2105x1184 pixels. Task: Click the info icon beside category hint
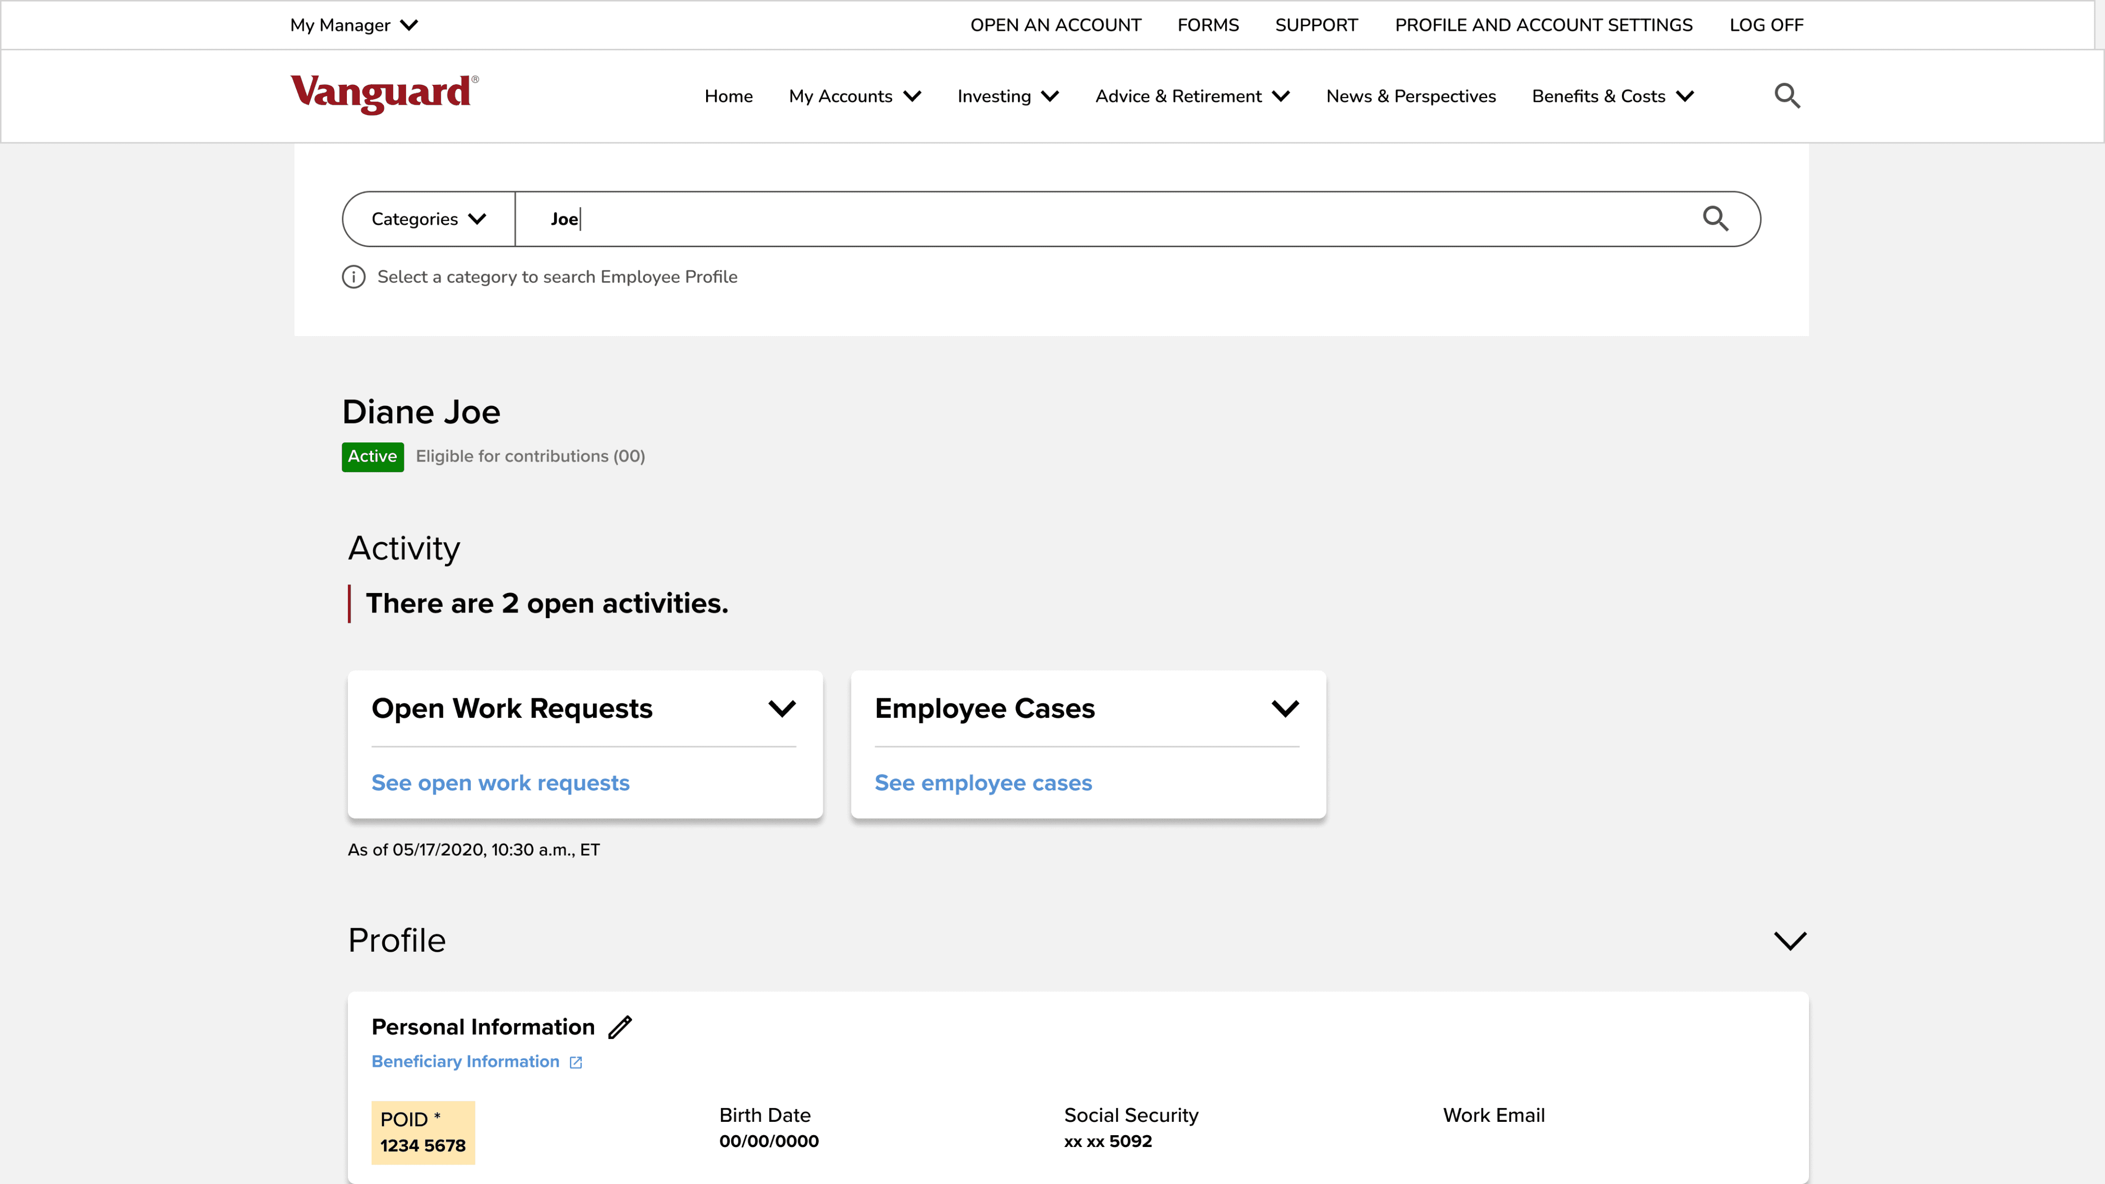point(353,277)
